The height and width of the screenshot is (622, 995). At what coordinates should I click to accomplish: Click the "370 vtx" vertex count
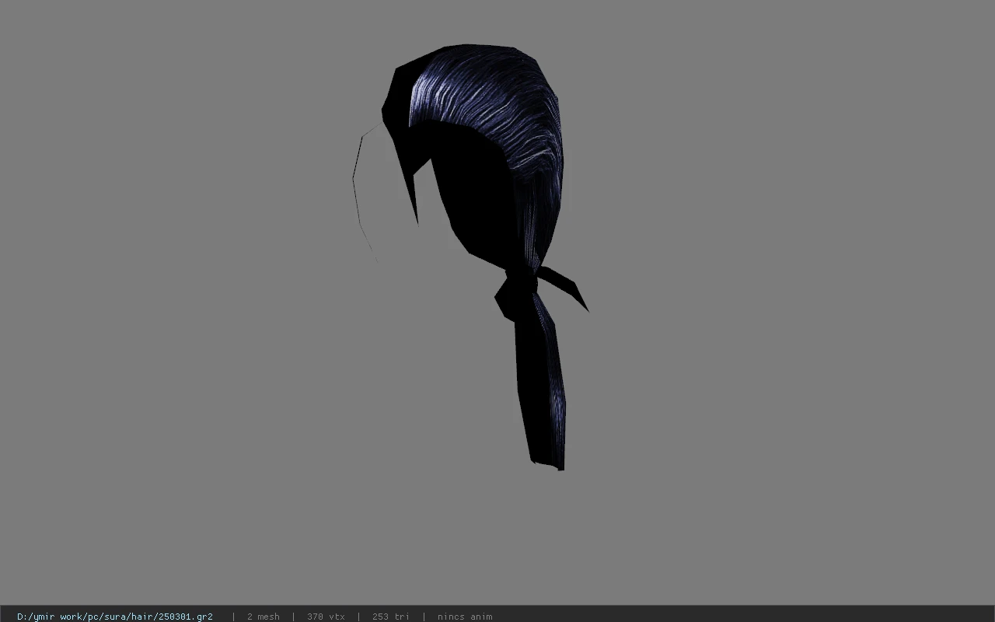coord(326,617)
